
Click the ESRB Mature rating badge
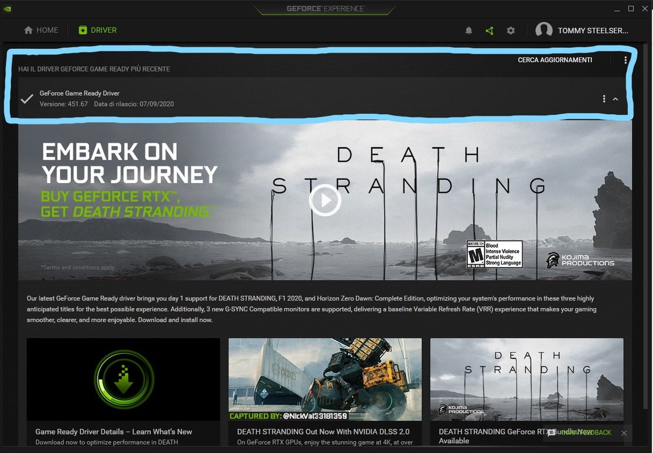(495, 254)
